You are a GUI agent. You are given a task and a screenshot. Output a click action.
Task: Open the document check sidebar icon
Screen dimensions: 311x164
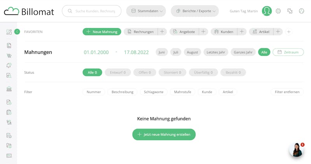coord(9,102)
